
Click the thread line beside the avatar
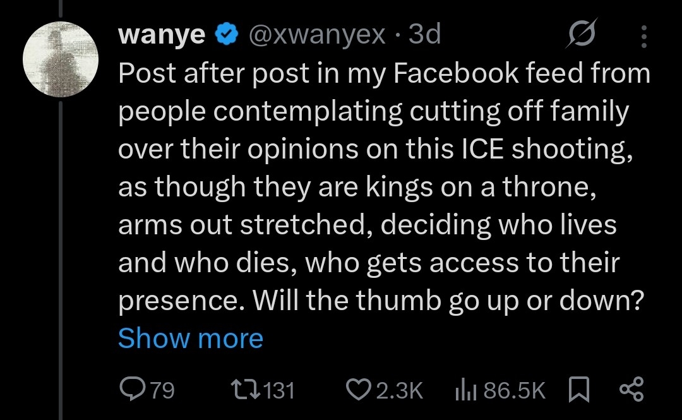[x=61, y=253]
